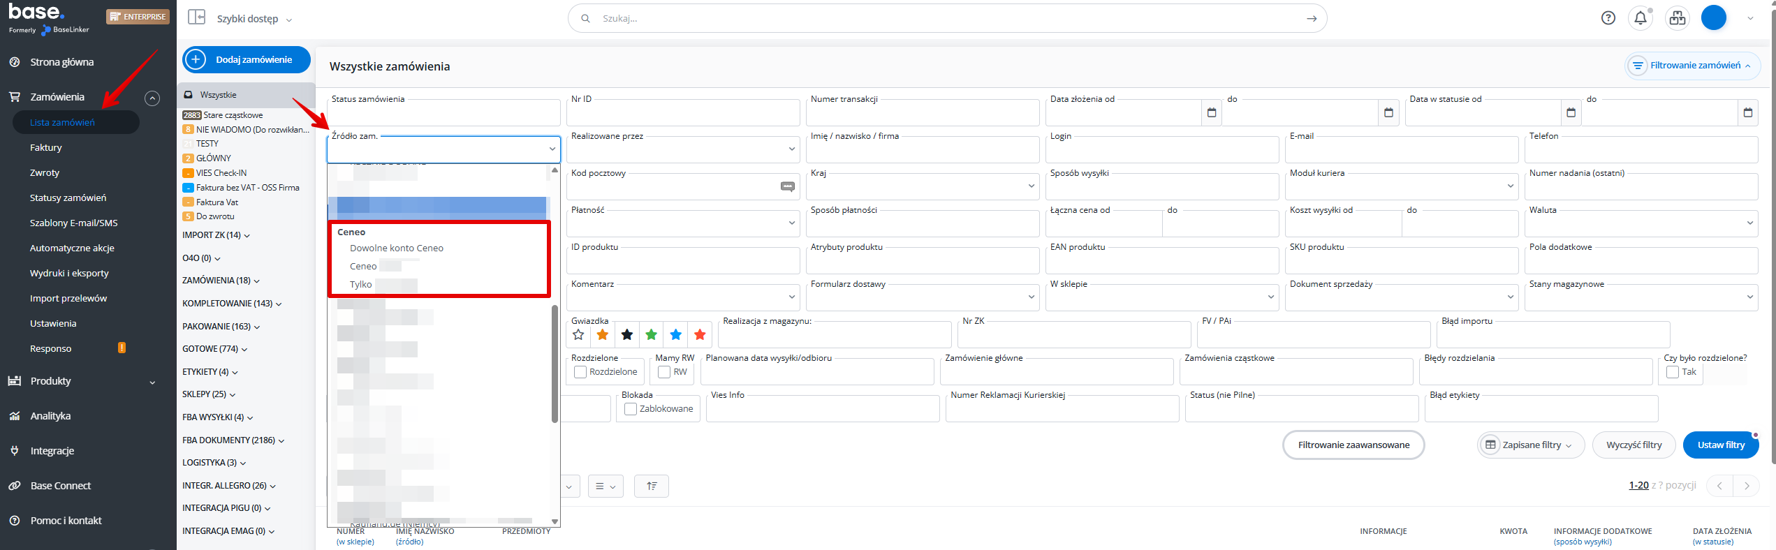The width and height of the screenshot is (1776, 550).
Task: Select the green star filter
Action: pyautogui.click(x=651, y=335)
